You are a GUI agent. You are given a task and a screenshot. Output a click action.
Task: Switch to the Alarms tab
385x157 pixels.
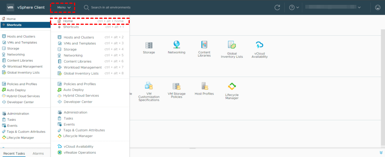(x=38, y=154)
